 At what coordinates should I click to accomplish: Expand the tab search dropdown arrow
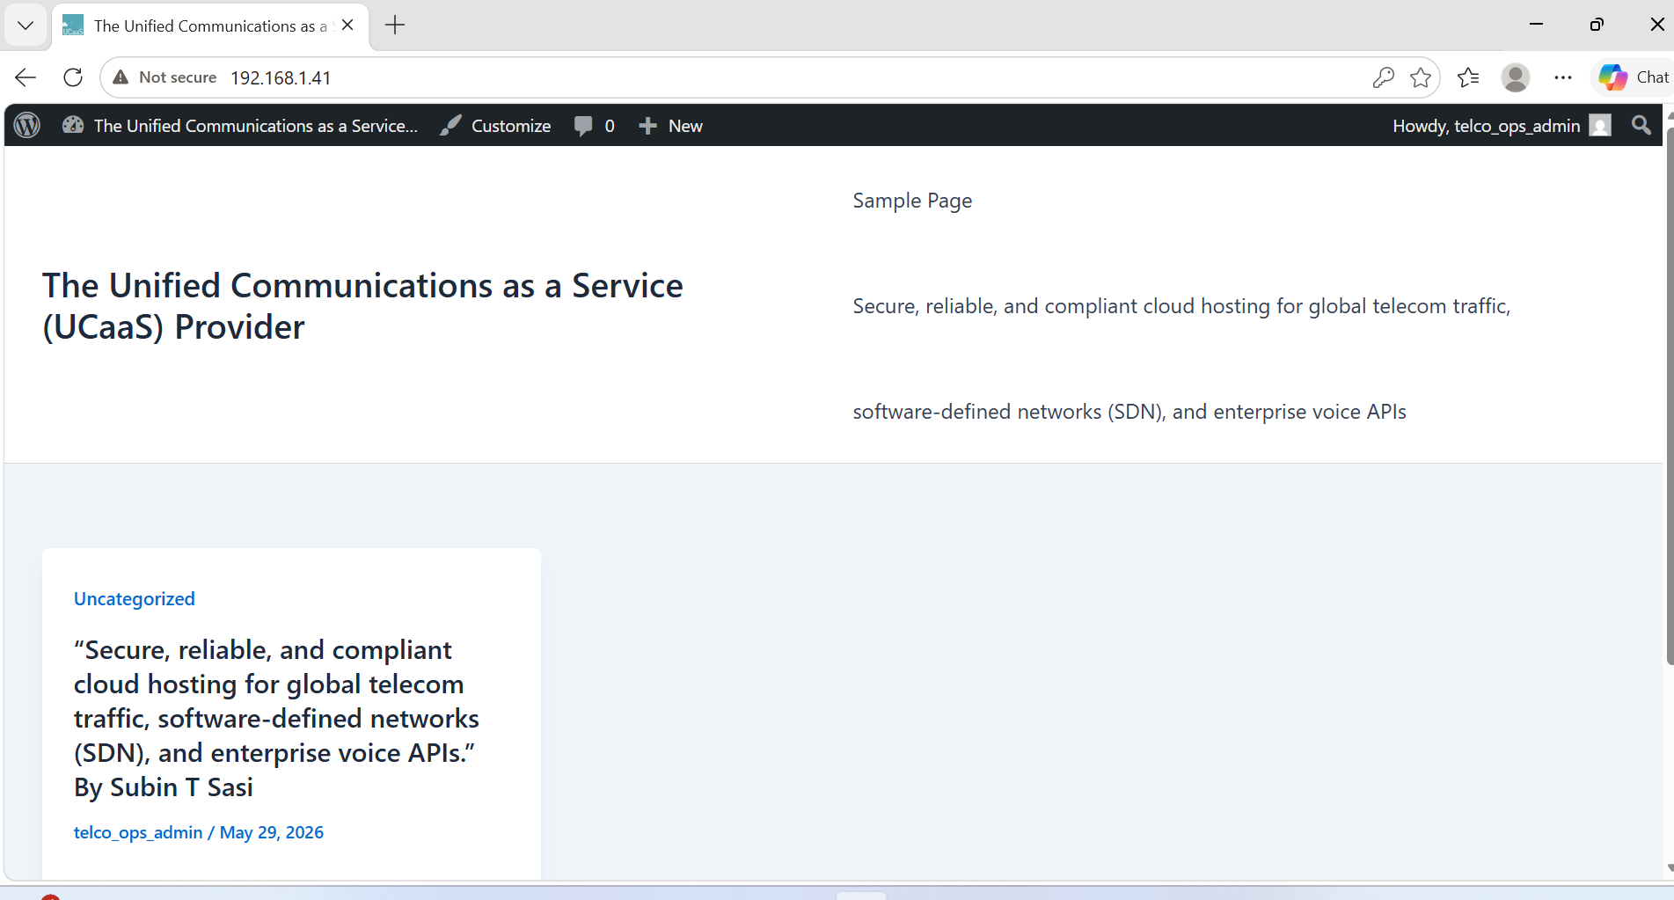tap(26, 26)
